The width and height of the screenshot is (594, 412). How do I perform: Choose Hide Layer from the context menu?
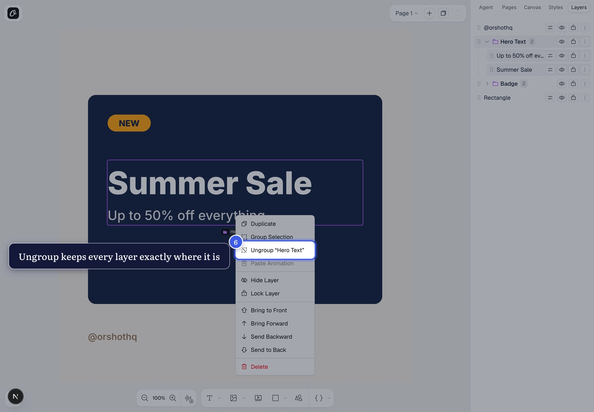point(275,280)
